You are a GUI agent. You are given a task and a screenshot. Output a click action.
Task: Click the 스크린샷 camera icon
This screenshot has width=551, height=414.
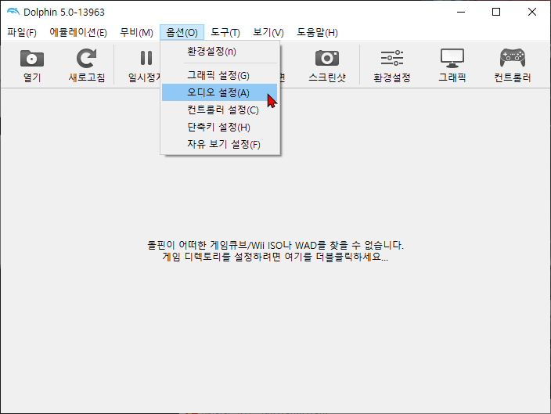point(327,59)
